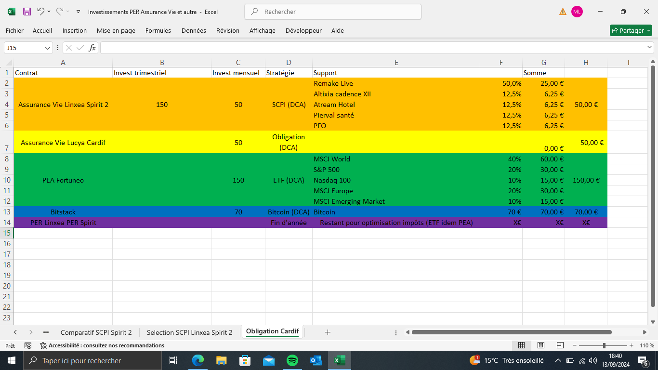Viewport: 658px width, 370px height.
Task: Click the zoom in plus icon
Action: click(x=631, y=345)
